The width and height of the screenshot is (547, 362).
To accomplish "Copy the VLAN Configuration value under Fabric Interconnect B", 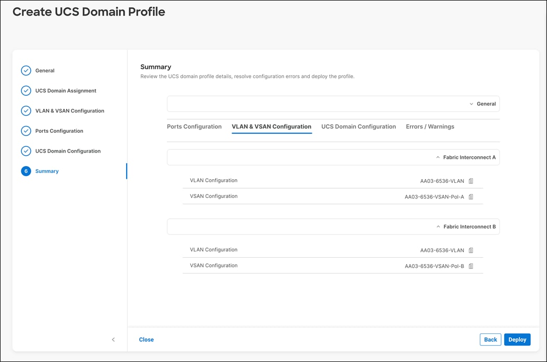I will 471,250.
